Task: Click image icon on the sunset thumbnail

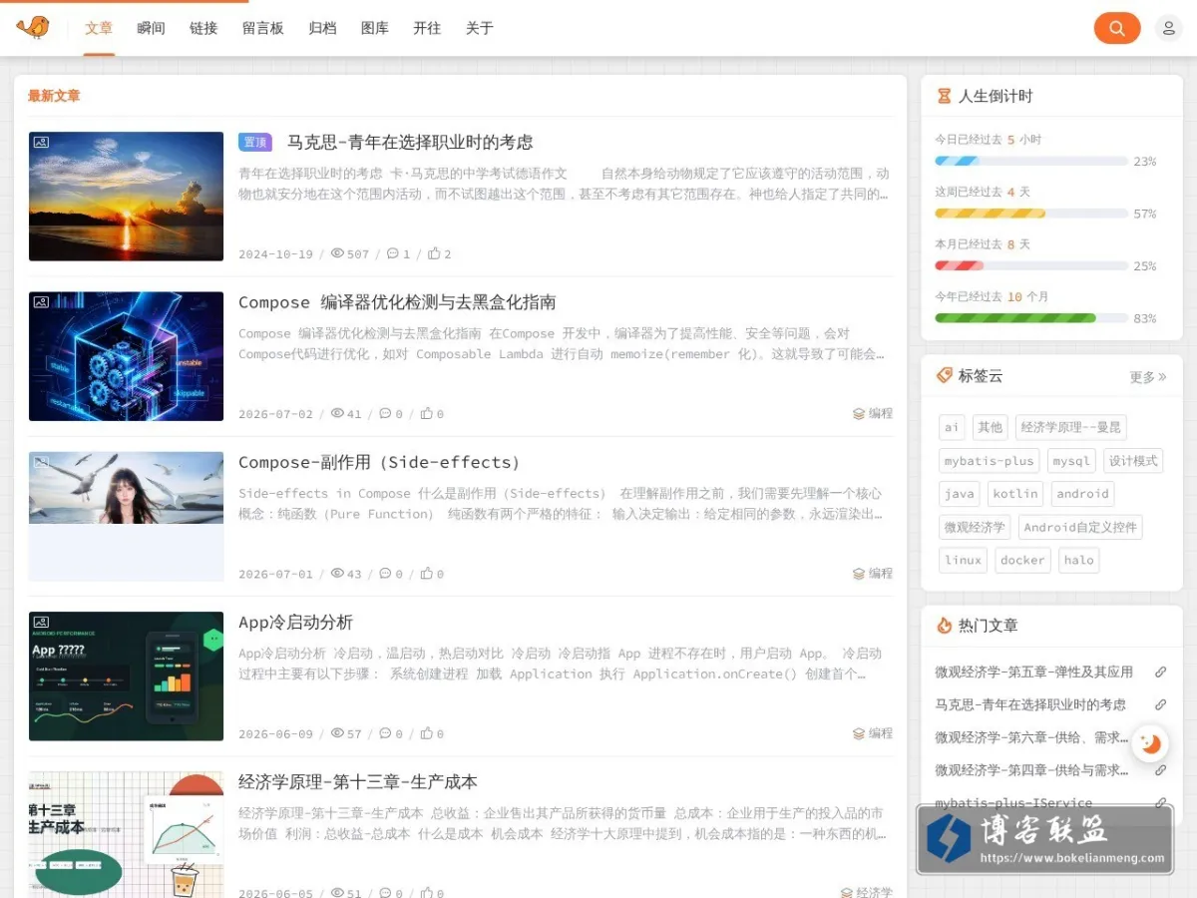Action: point(41,143)
